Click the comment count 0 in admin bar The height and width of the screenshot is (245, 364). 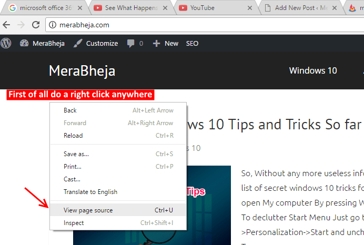141,44
